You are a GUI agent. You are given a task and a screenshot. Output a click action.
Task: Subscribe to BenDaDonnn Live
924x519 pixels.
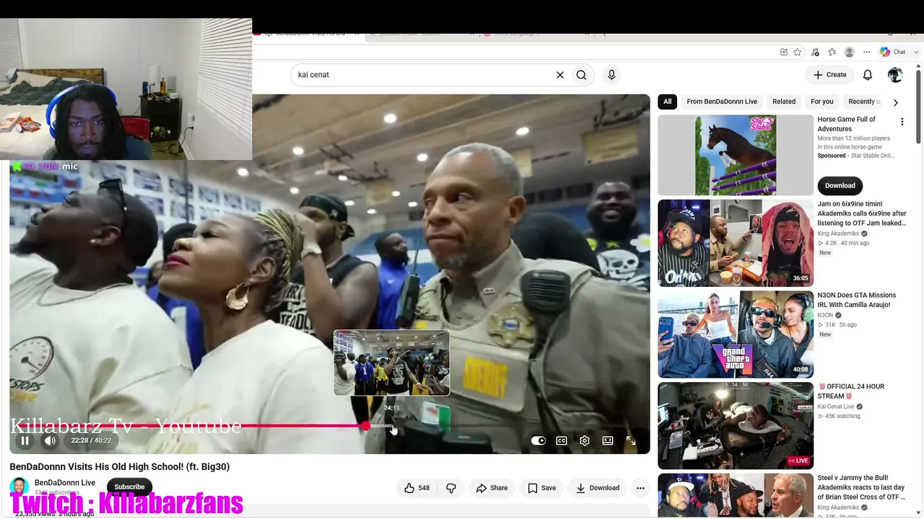129,487
